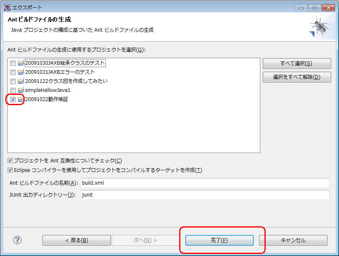
Task: Click folder icon of simpleHallowJava1 project
Action: point(21,90)
